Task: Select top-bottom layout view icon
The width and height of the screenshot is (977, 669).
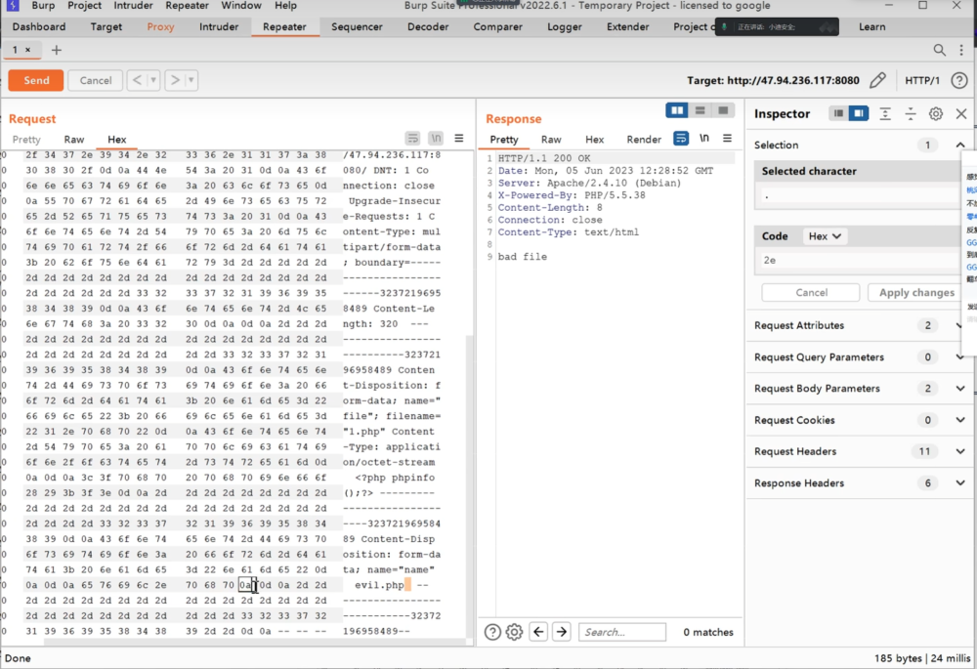Action: pos(701,110)
